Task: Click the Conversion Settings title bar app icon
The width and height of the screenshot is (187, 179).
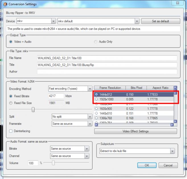Action: pos(5,4)
